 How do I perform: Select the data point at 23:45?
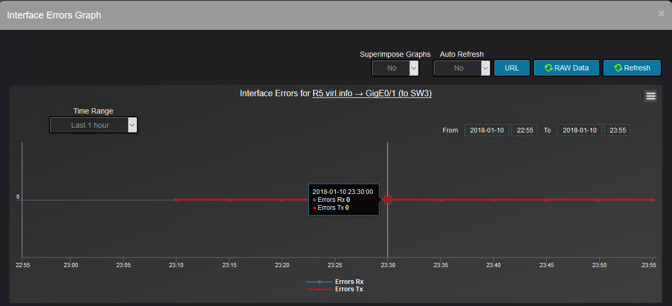pos(547,200)
